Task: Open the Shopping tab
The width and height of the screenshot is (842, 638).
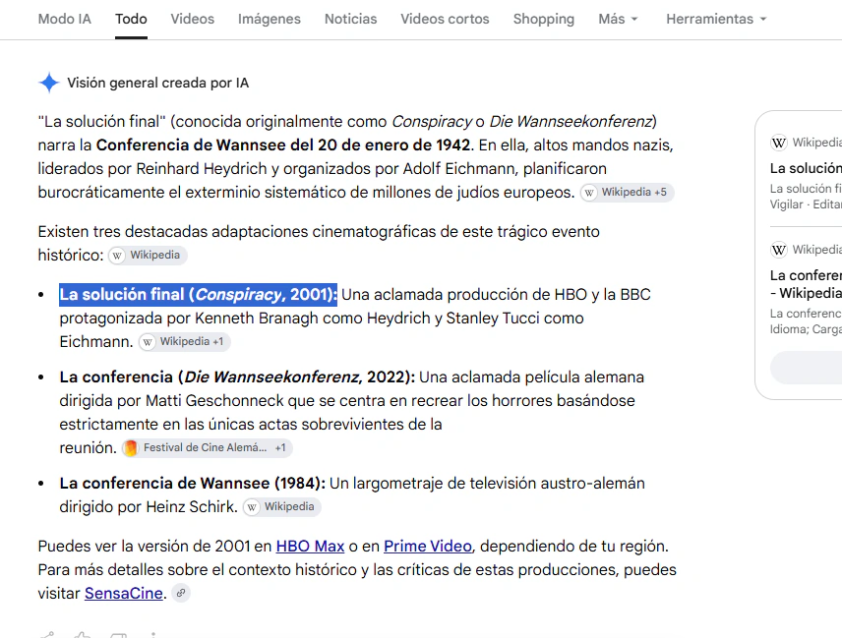Action: [543, 19]
